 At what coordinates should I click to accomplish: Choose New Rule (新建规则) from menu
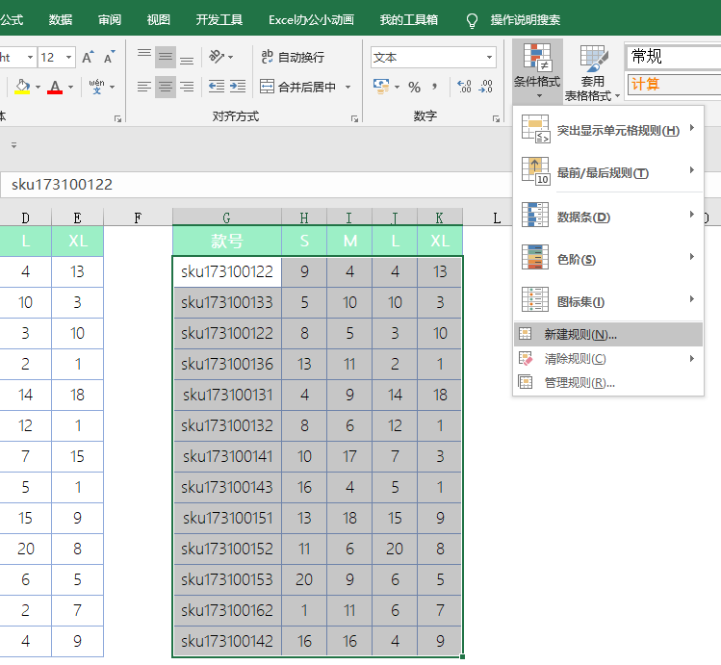click(x=580, y=335)
